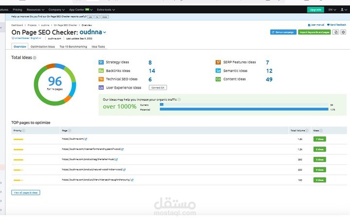Click Import keywords and pages button
This screenshot has height=221, width=350.
[315, 32]
